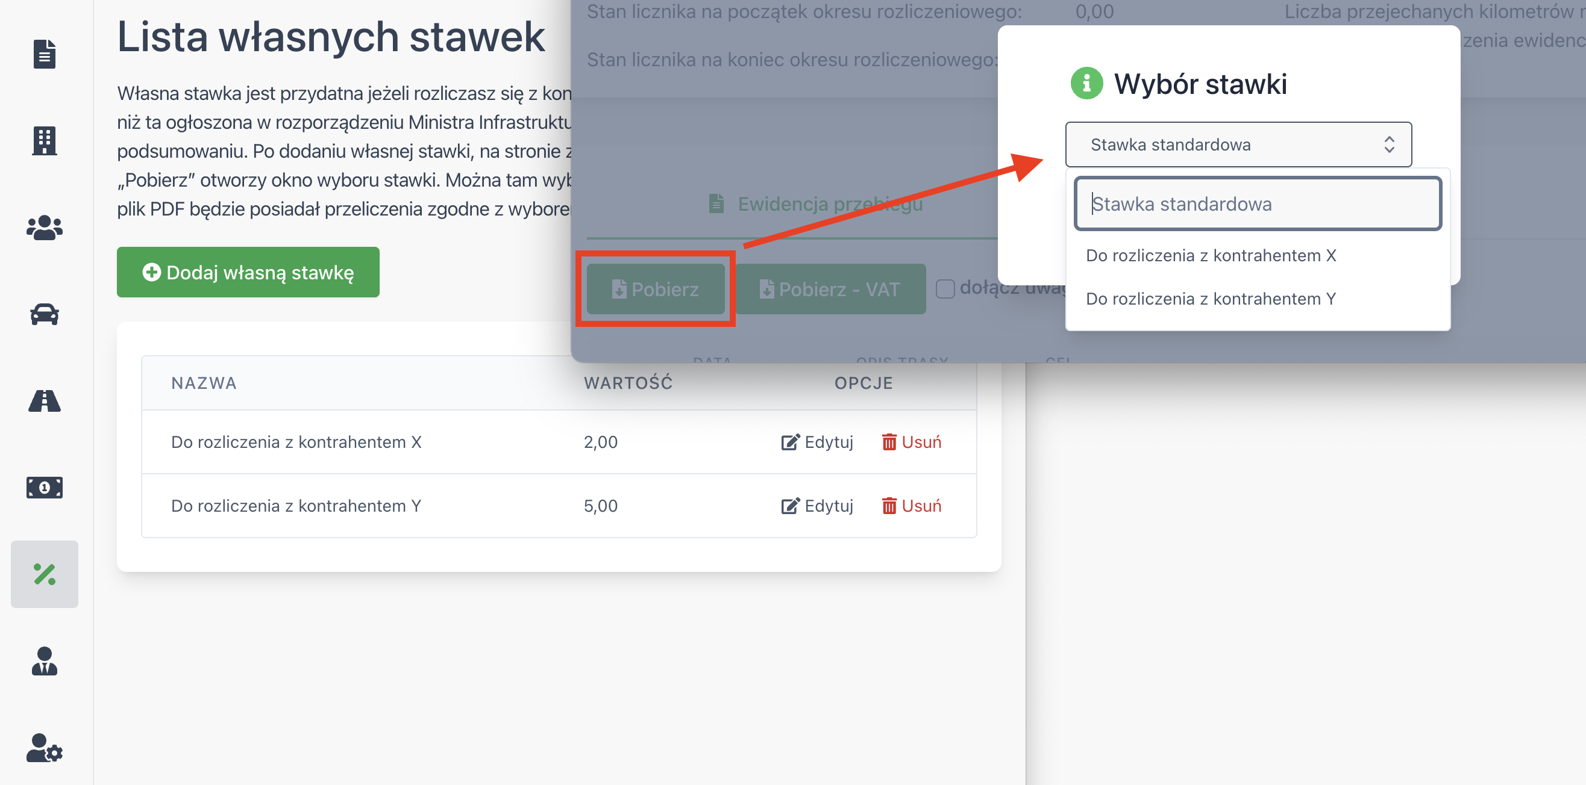
Task: Click Dodaj własną stawkę button
Action: [x=248, y=272]
